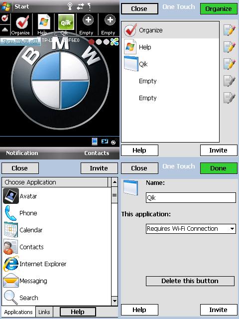Edit the Qik entry pencil icon
The image size is (239, 319).
click(230, 64)
